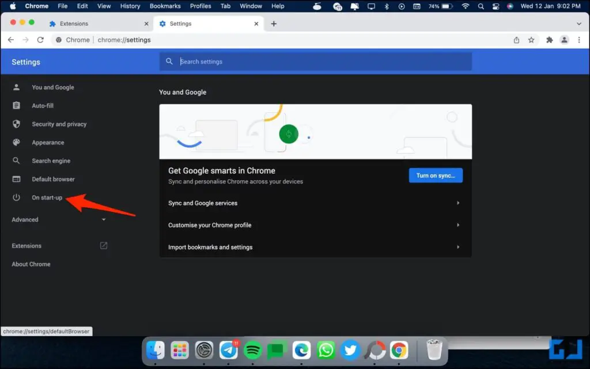This screenshot has height=369, width=590.
Task: Open Customise your Chrome profile
Action: coord(315,225)
